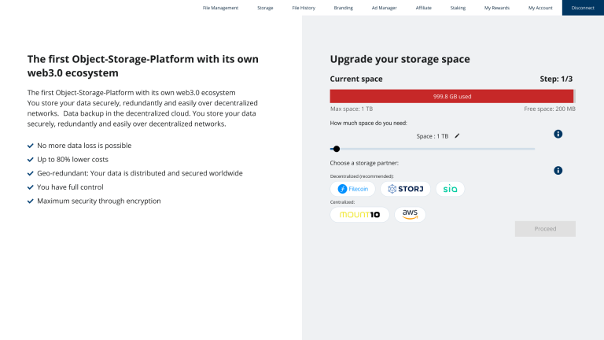Open the info icon next to space slider
The width and height of the screenshot is (604, 340).
[x=558, y=134]
